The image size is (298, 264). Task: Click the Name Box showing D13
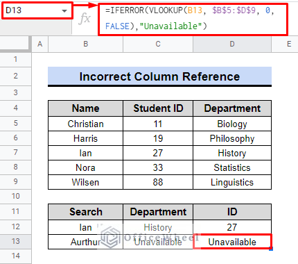coord(37,10)
